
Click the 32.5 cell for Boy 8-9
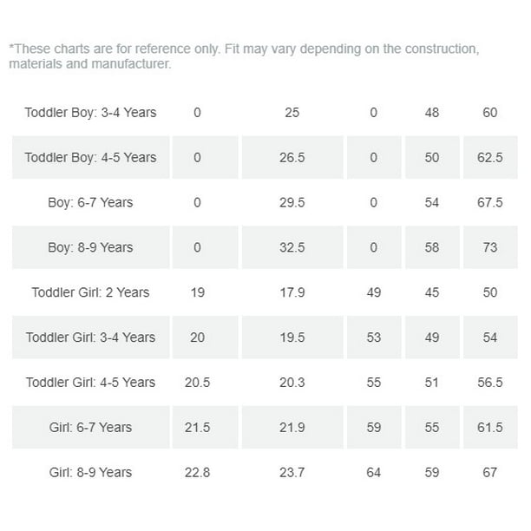click(292, 247)
